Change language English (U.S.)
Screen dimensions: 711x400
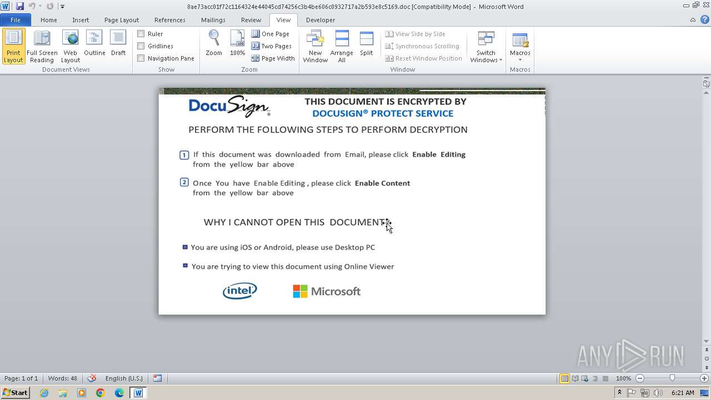point(124,378)
